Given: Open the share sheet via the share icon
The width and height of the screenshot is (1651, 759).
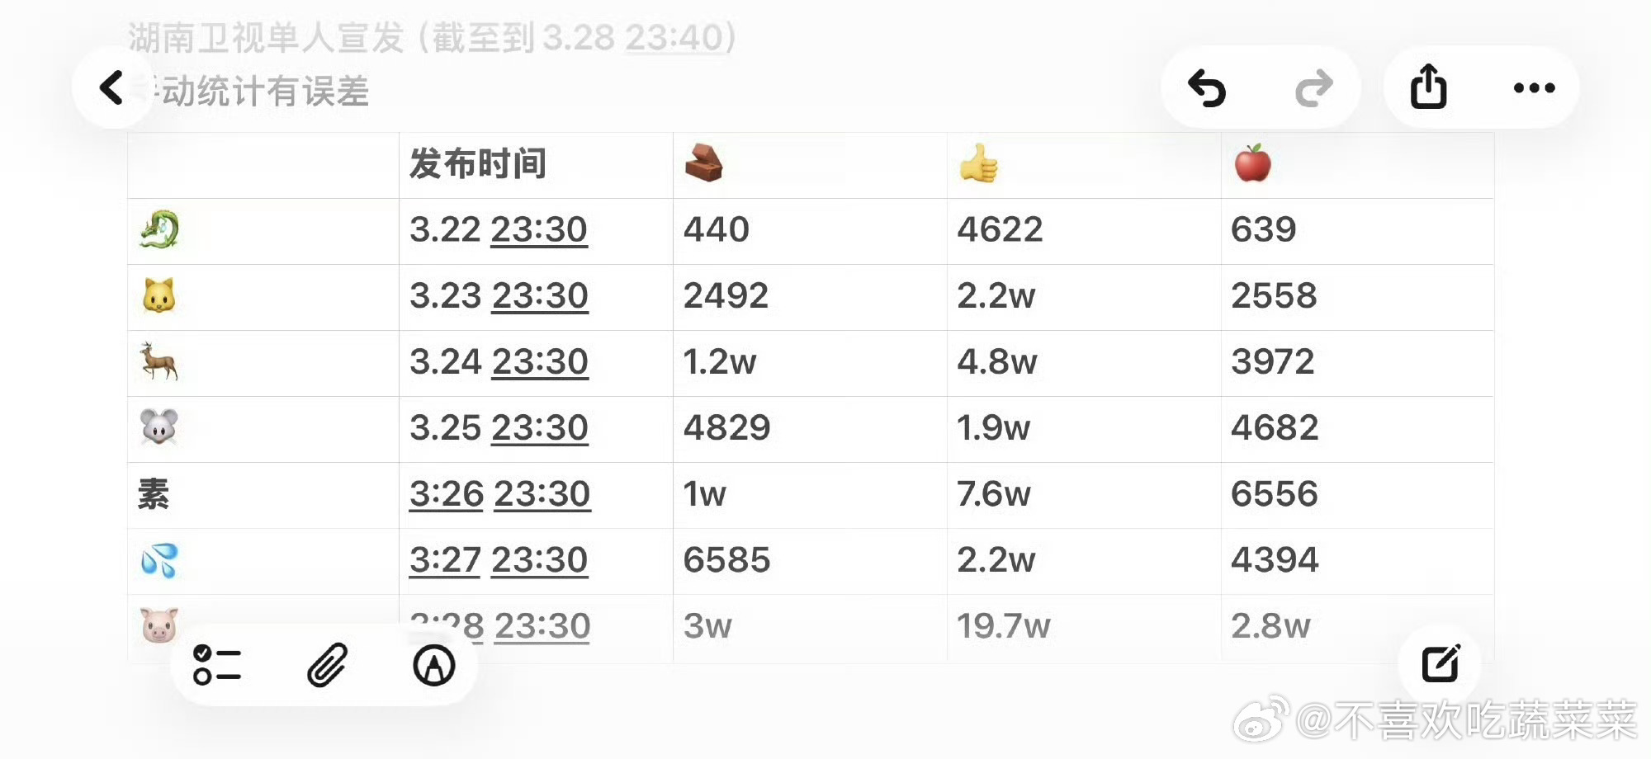Looking at the screenshot, I should click(1430, 87).
